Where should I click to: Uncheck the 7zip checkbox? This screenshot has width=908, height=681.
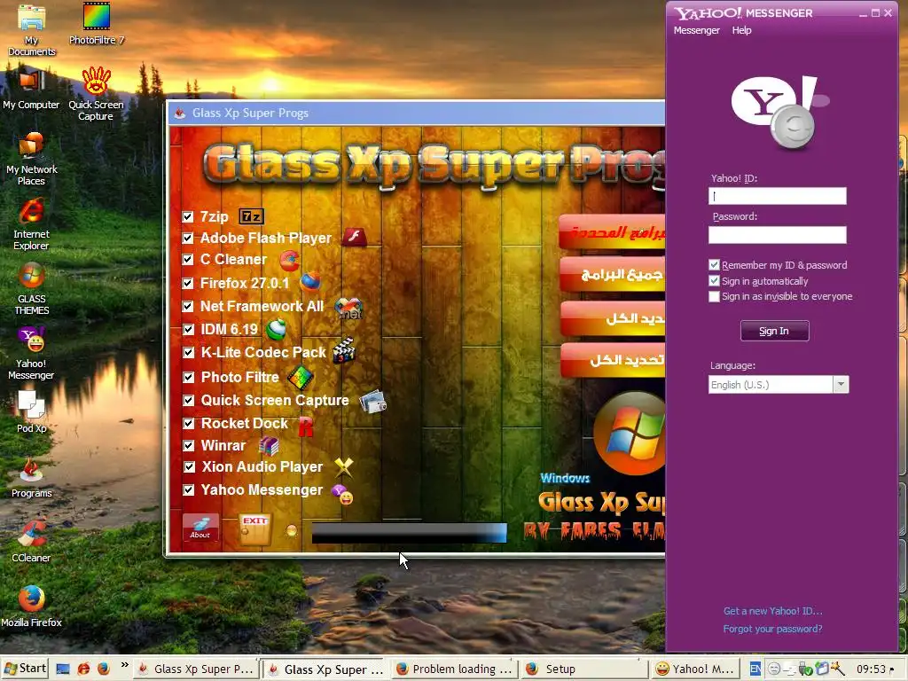188,217
